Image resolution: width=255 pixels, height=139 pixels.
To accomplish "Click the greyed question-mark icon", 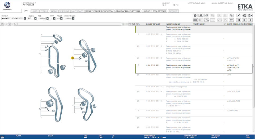I will pyautogui.click(x=212, y=16).
